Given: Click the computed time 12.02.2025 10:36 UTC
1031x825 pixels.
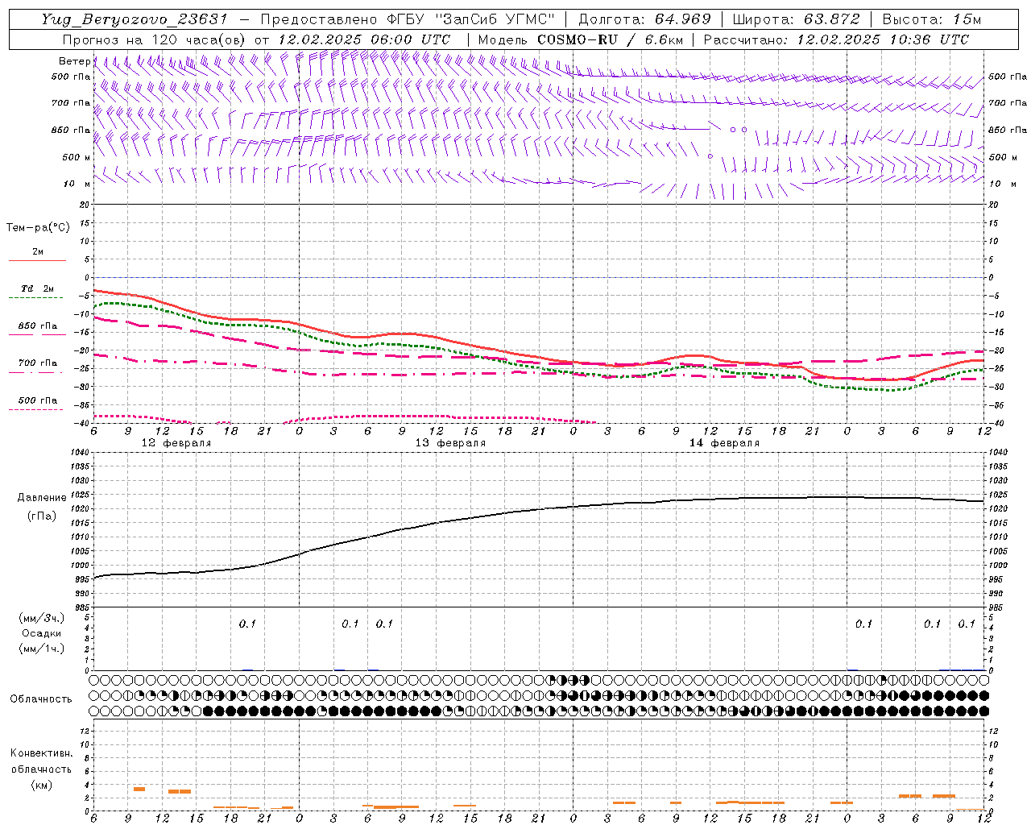Looking at the screenshot, I should (883, 39).
